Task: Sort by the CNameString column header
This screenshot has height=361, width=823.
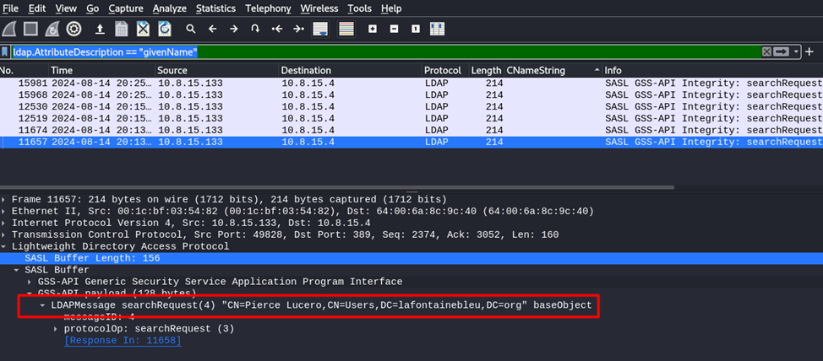Action: [x=553, y=70]
